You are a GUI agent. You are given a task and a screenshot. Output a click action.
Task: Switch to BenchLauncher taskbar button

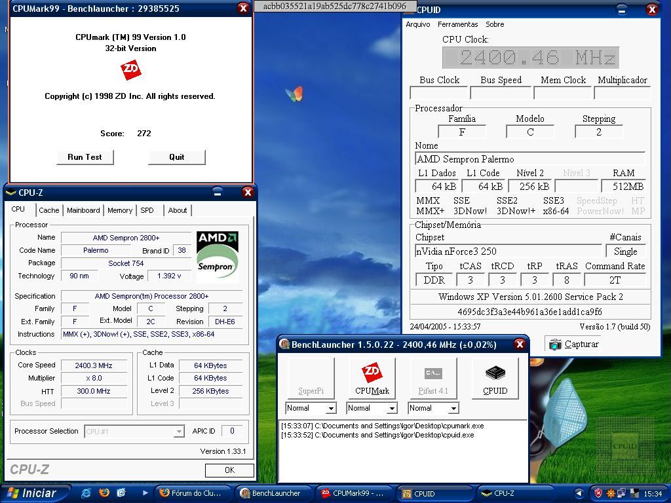coord(275,493)
